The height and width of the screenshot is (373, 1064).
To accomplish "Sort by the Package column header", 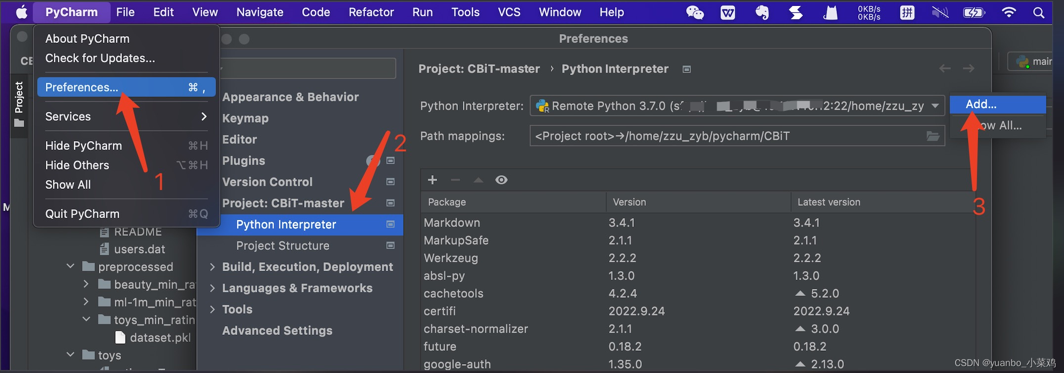I will [514, 202].
